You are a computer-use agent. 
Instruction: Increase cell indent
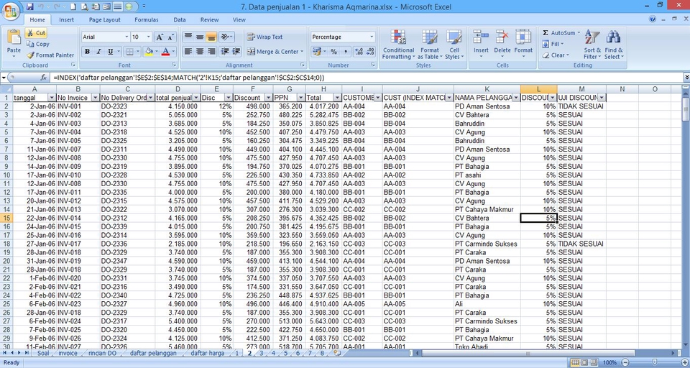coord(236,52)
